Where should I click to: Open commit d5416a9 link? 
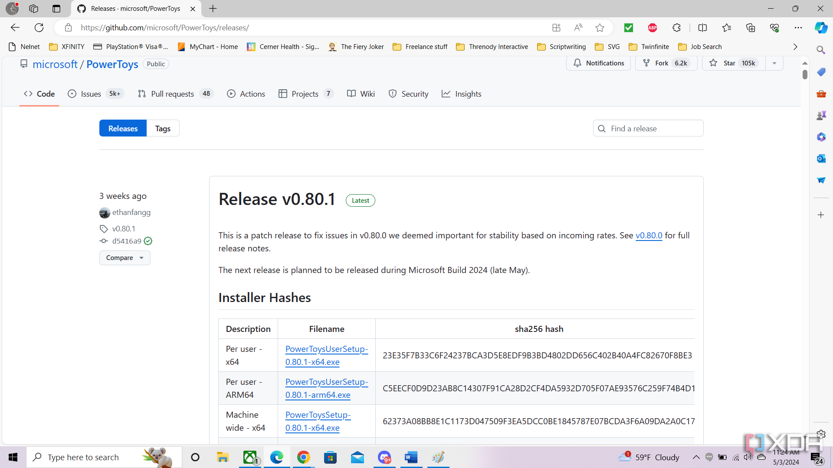127,241
